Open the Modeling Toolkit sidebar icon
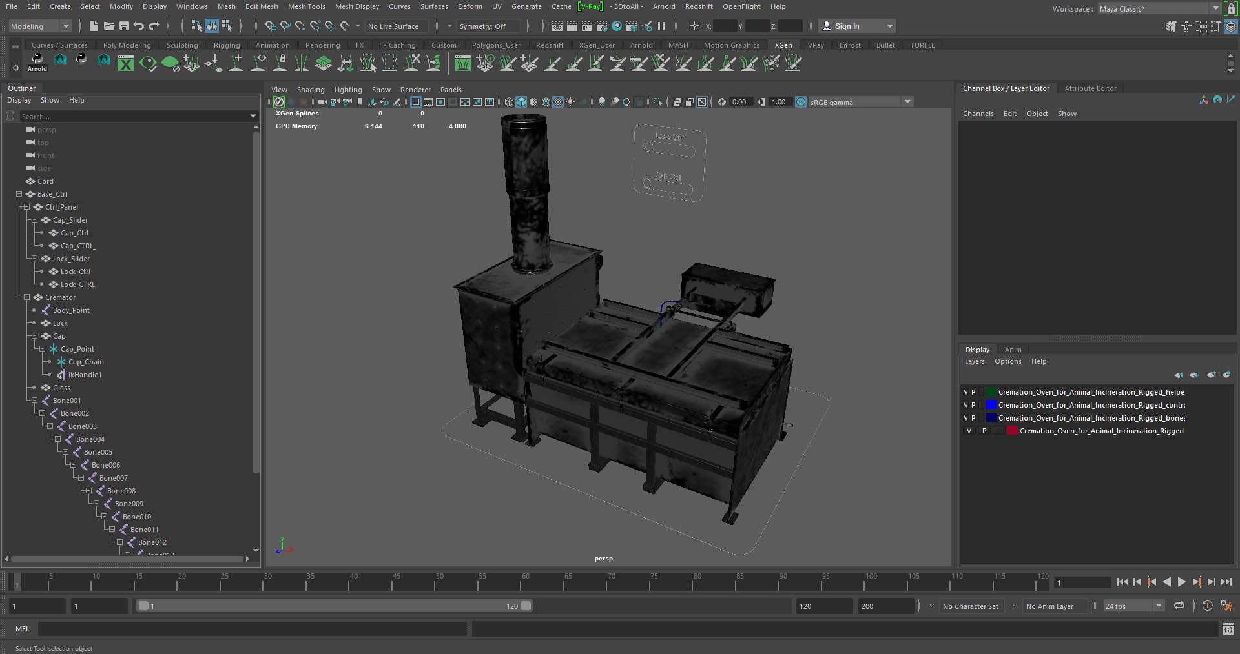 [x=1171, y=26]
